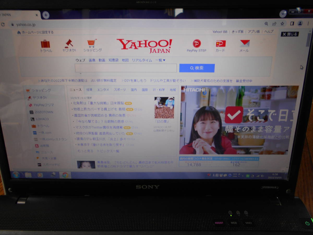Open the Windows Start button
The image size is (313, 235).
tap(15, 175)
